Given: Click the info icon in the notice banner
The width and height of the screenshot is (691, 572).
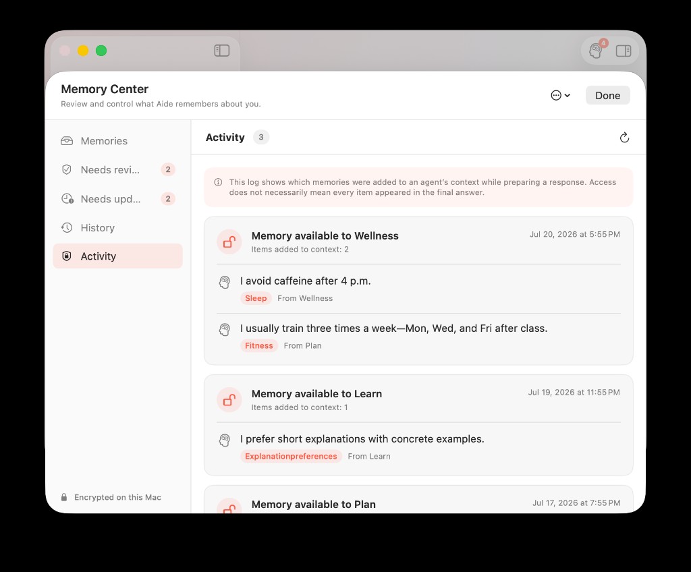Looking at the screenshot, I should click(x=218, y=182).
